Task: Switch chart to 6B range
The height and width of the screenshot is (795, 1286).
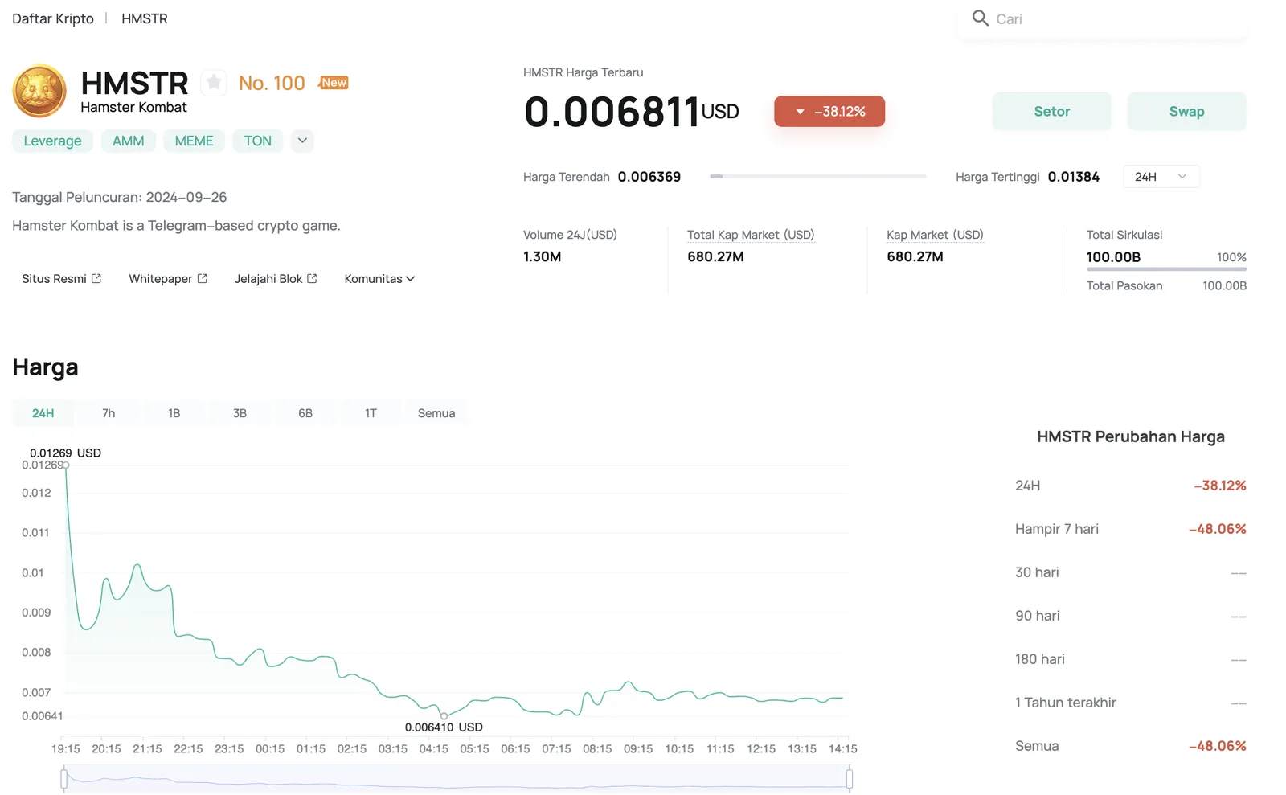Action: click(305, 413)
